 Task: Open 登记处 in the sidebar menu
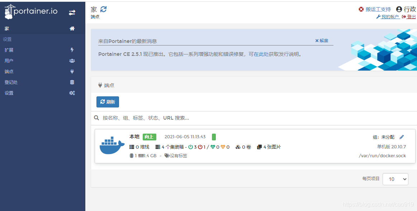coord(43,82)
